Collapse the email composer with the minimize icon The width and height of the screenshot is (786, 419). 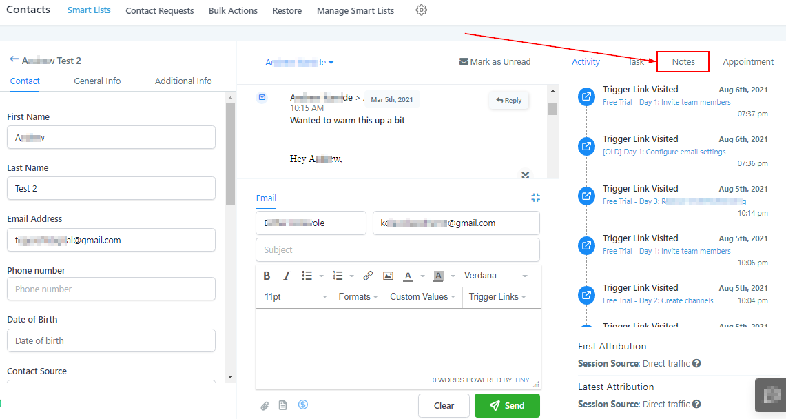(x=535, y=198)
